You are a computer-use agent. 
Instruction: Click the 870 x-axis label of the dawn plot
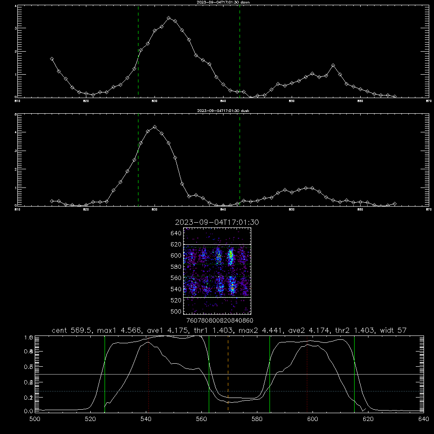(428, 101)
